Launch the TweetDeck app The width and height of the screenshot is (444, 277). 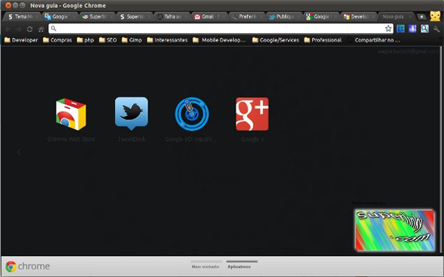click(x=132, y=114)
